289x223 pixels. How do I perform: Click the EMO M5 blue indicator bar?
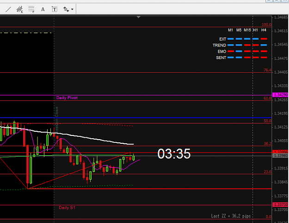point(239,52)
